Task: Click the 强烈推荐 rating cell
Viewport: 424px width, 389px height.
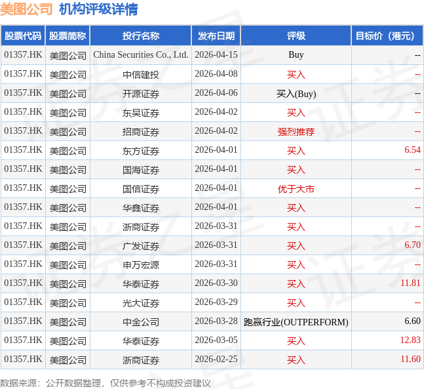Action: (x=296, y=132)
